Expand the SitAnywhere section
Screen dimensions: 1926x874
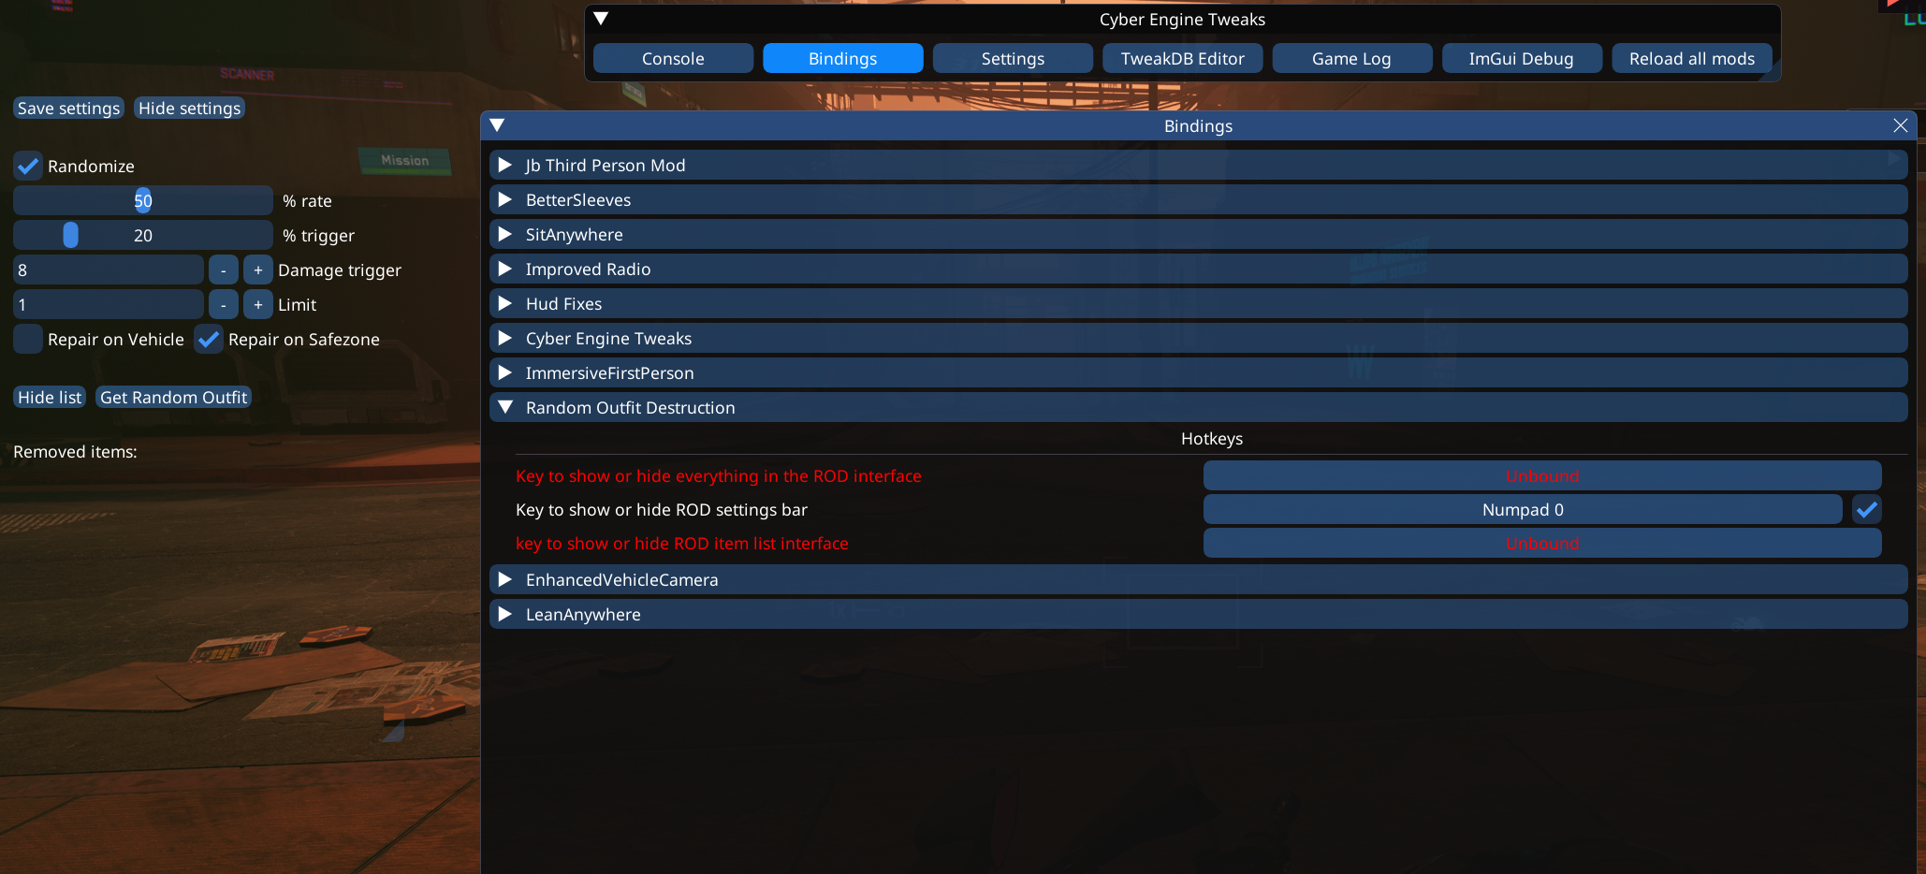pos(1198,235)
